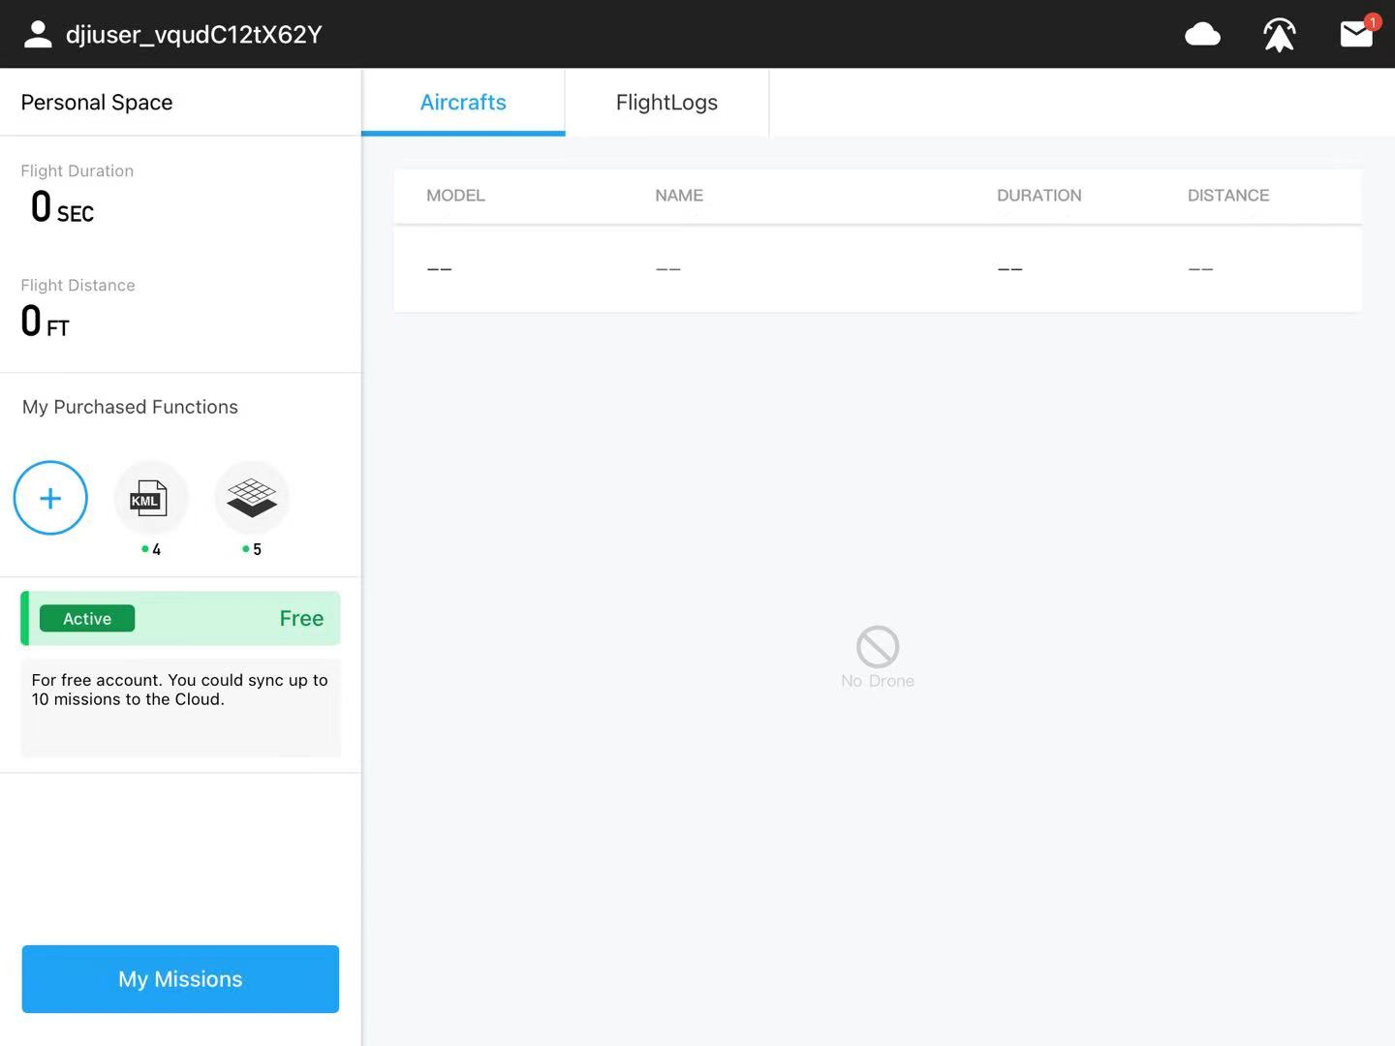The image size is (1395, 1046).
Task: Click the username djiuser_vqudC12tX62Y
Action: coord(194,35)
